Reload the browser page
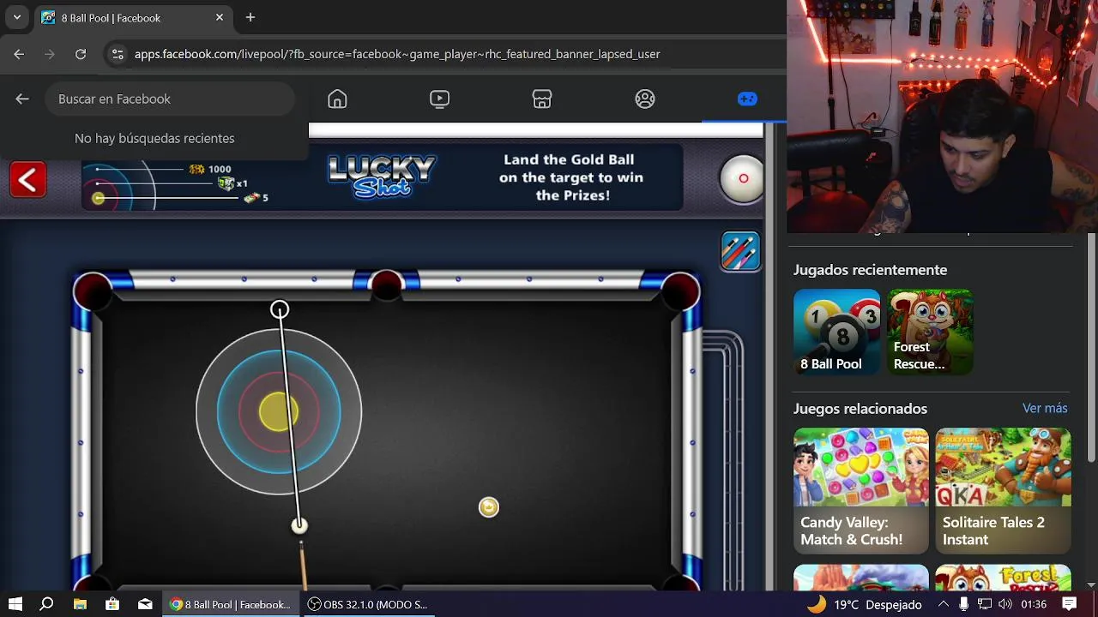The height and width of the screenshot is (617, 1098). tap(81, 54)
